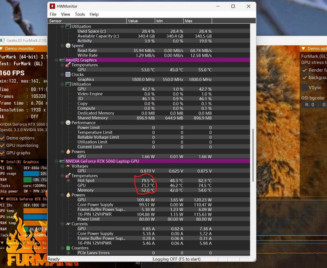Toggle the Render checkbox in FurMark options
The height and width of the screenshot is (268, 327).
coord(305,70)
